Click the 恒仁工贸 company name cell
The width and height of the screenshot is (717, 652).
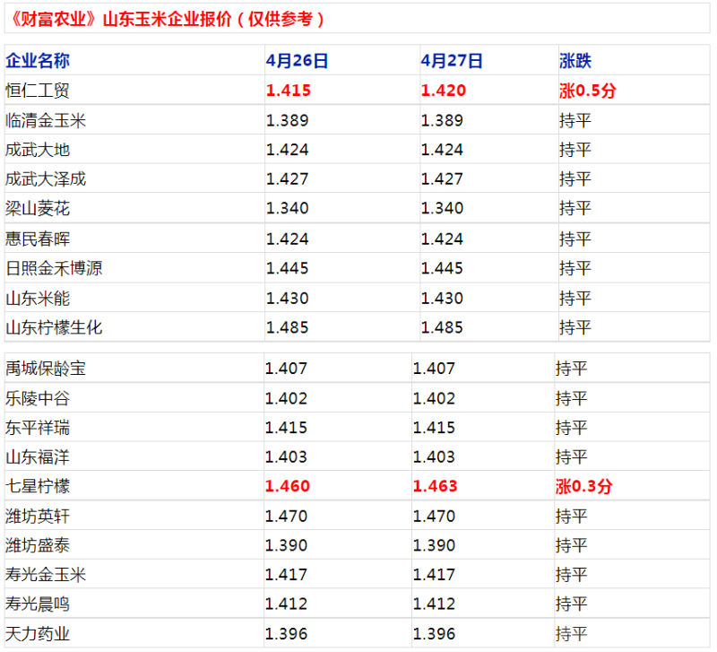pos(38,91)
